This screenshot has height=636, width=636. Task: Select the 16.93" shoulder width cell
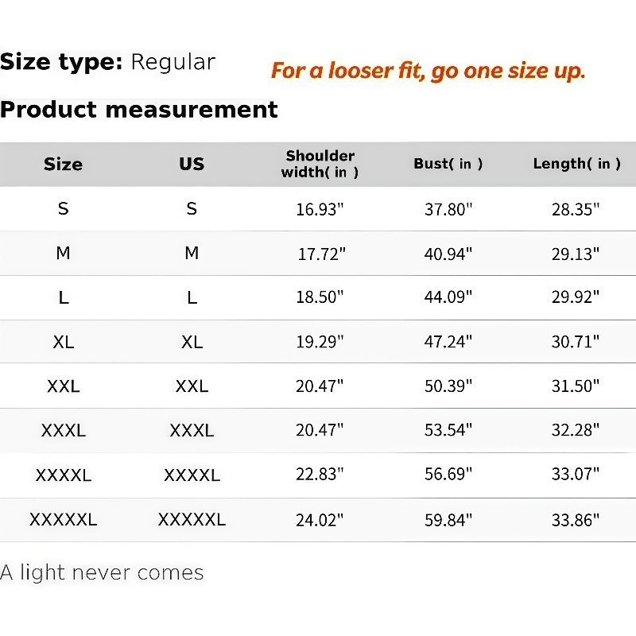[x=320, y=210]
